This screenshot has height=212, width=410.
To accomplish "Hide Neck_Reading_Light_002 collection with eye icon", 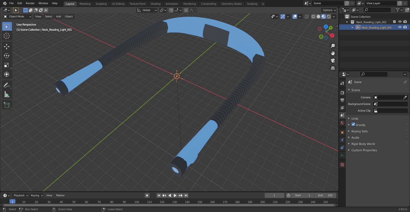I will click(x=400, y=22).
